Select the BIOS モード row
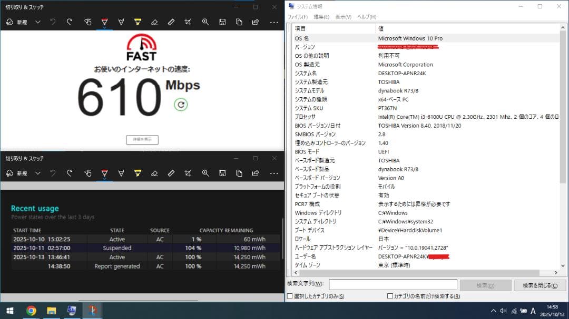The width and height of the screenshot is (569, 319). 426,152
